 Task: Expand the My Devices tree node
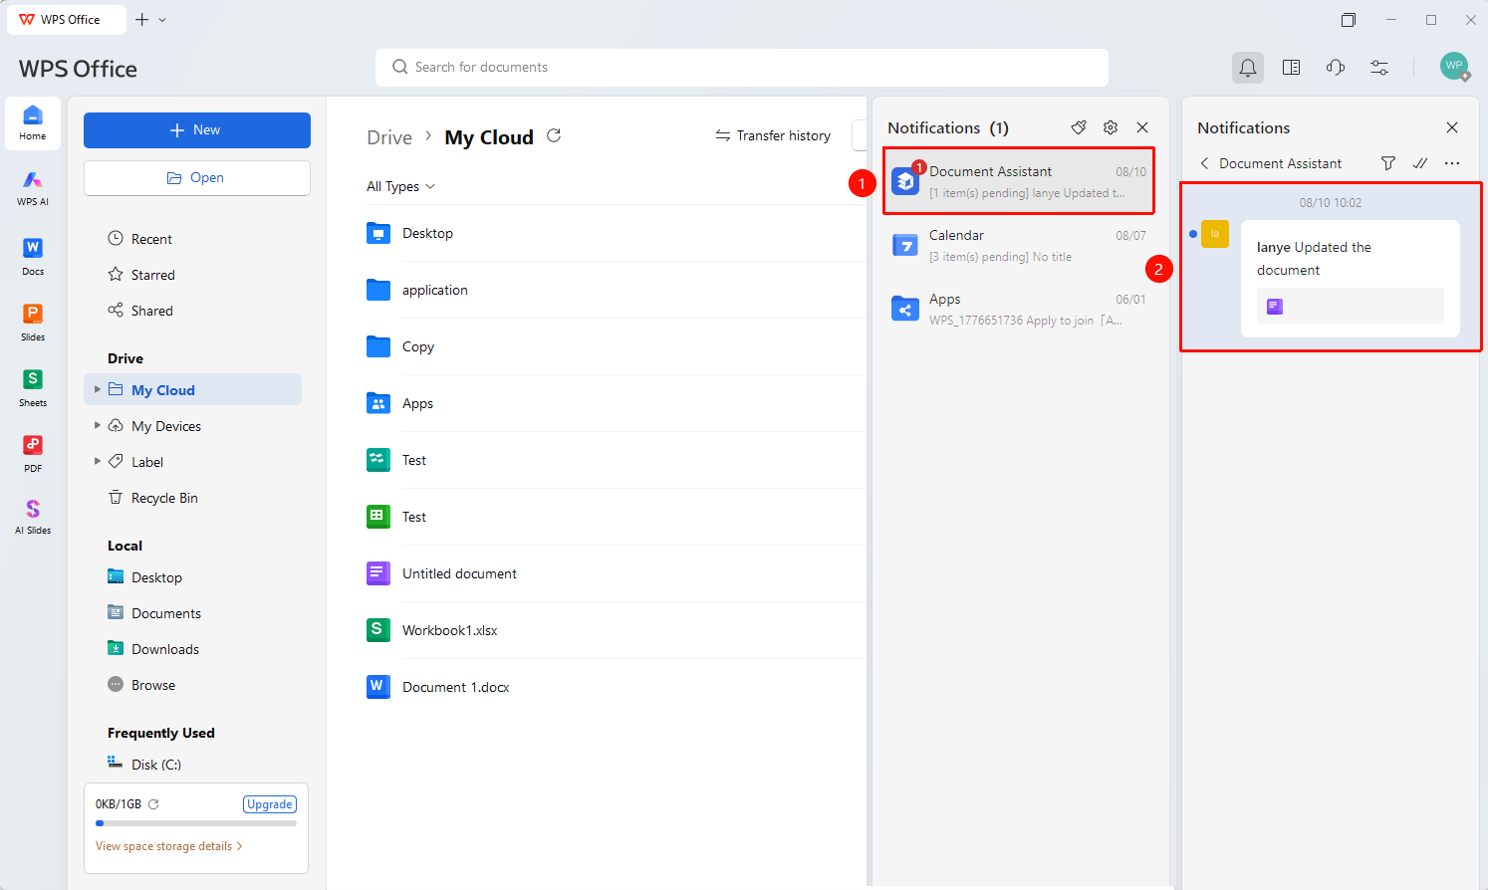pyautogui.click(x=97, y=425)
